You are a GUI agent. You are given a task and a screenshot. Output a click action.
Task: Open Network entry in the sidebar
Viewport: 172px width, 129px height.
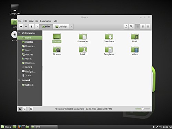pos(30,85)
